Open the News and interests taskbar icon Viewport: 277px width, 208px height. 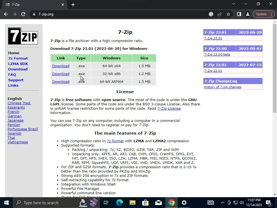point(210,203)
